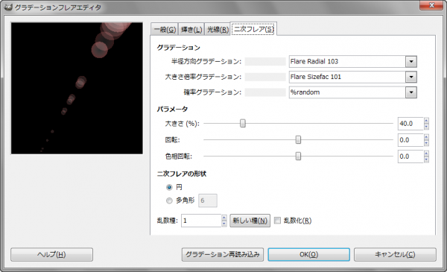
Task: Select the 多角形 radio button
Action: [169, 200]
